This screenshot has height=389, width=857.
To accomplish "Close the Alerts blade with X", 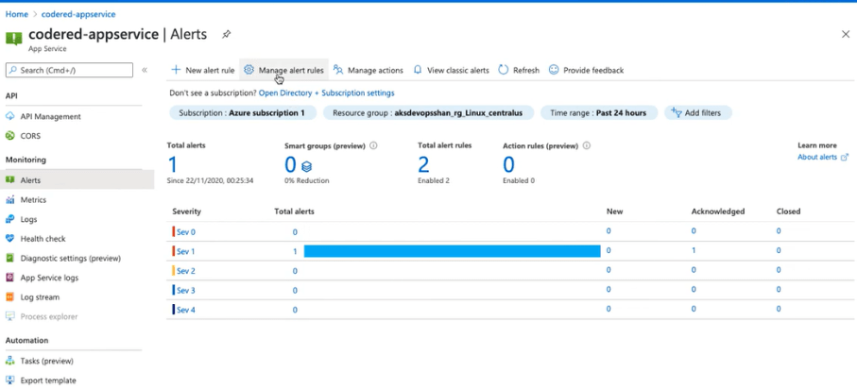I will (845, 34).
